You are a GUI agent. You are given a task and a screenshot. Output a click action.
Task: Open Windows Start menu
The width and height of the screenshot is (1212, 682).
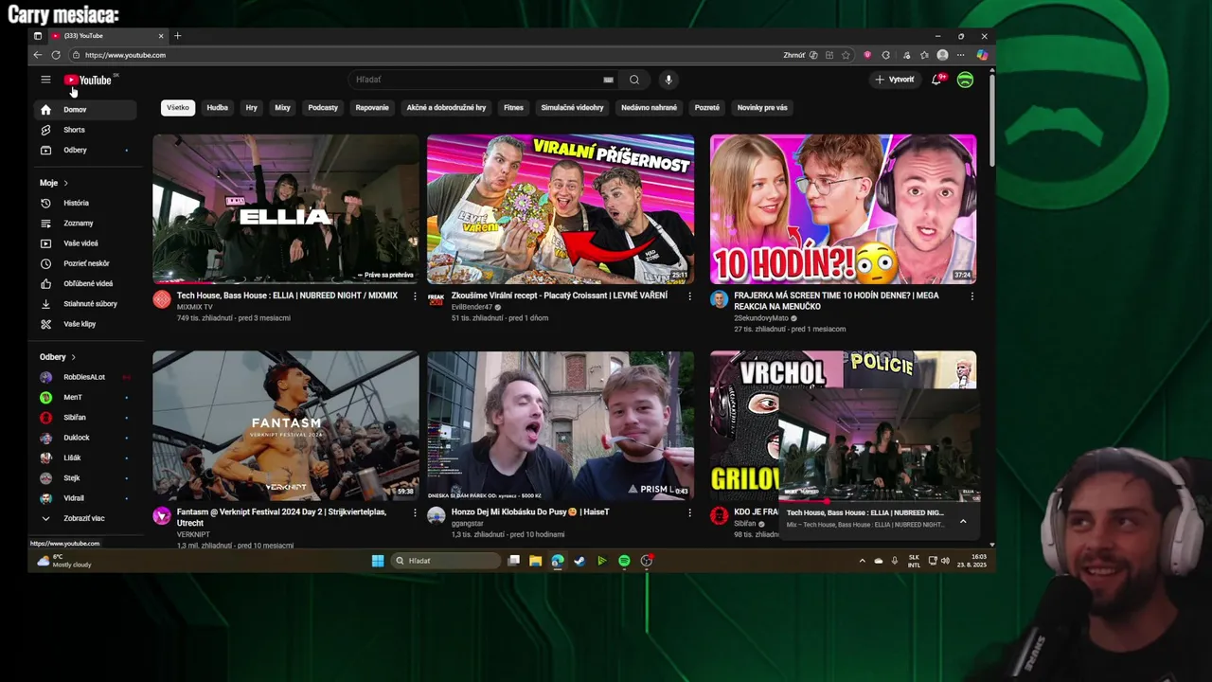pos(378,561)
